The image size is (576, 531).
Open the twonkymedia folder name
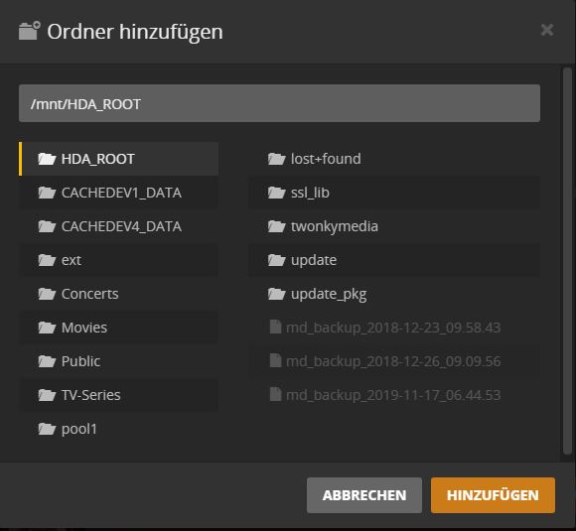tap(335, 226)
